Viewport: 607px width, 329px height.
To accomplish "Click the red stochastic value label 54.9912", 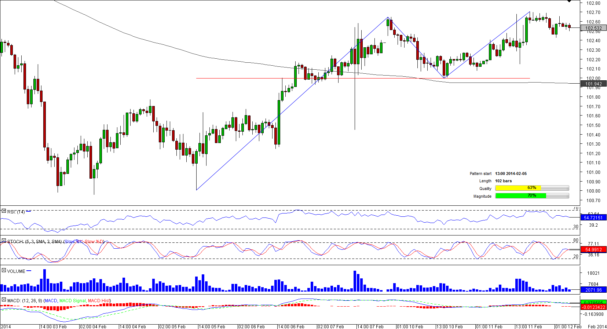I will click(x=593, y=250).
